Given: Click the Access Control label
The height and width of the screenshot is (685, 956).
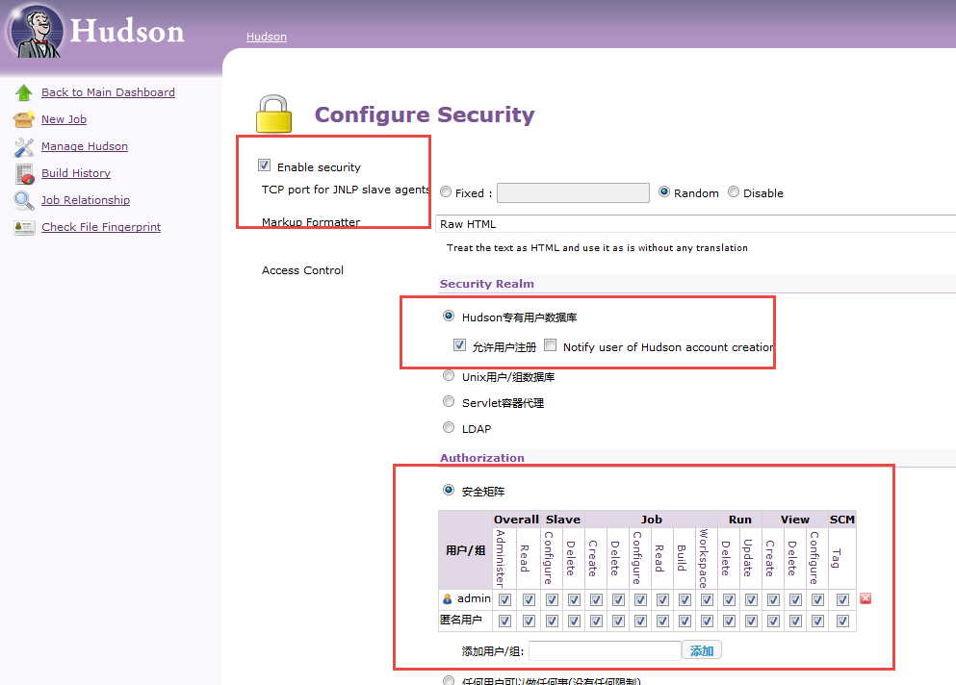Looking at the screenshot, I should pos(302,270).
